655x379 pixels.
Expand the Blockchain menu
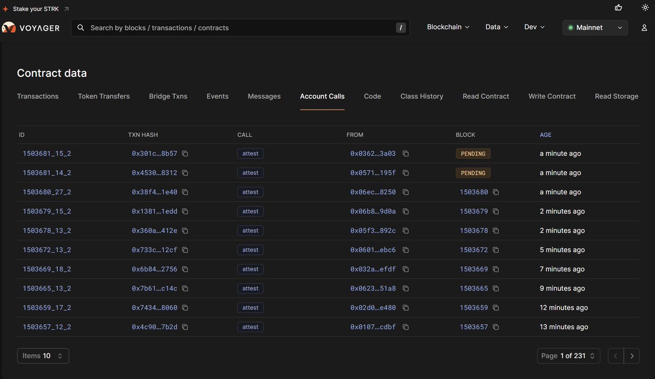point(448,27)
